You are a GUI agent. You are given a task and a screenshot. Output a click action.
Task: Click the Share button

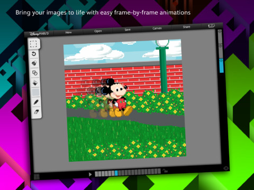[186, 27]
